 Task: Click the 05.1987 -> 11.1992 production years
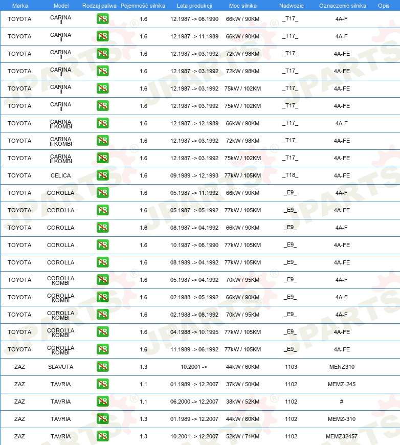[194, 193]
